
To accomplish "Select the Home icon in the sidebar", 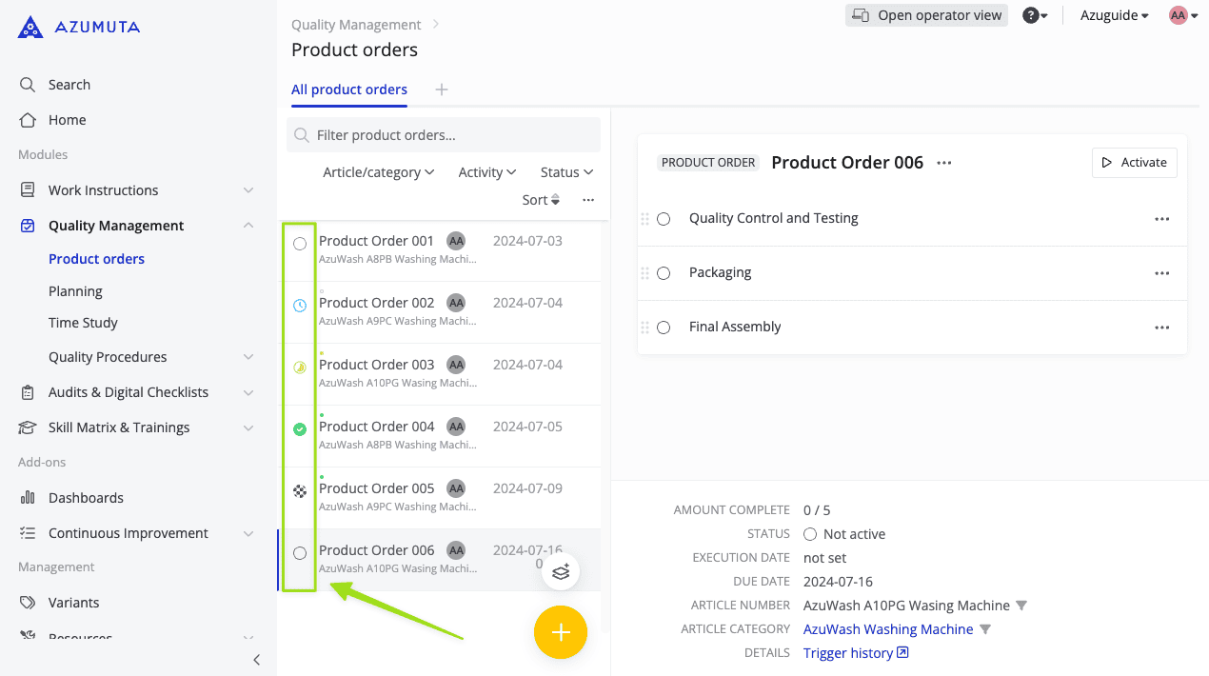I will click(x=28, y=119).
